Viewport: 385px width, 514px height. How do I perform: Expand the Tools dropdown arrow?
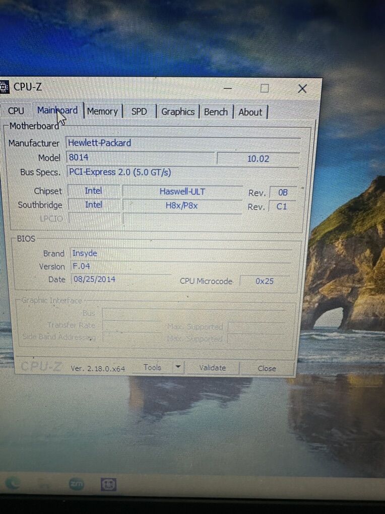[x=177, y=367]
